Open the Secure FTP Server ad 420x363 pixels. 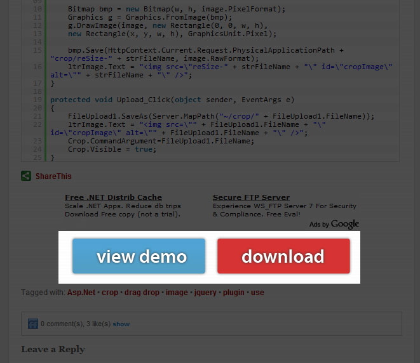coord(251,197)
